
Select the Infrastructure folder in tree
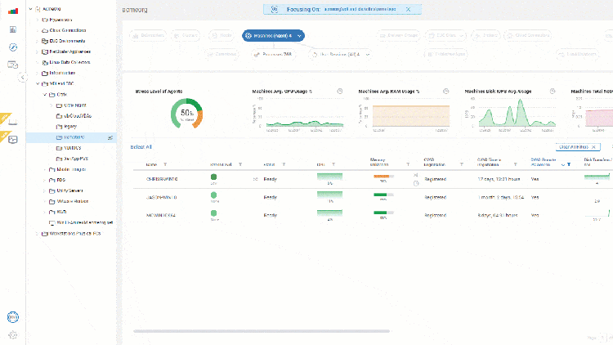pos(62,73)
